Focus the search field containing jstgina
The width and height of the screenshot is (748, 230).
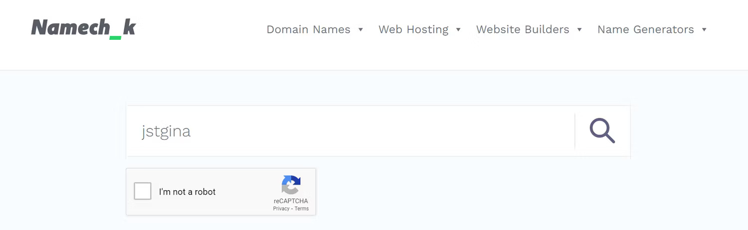[x=350, y=131]
